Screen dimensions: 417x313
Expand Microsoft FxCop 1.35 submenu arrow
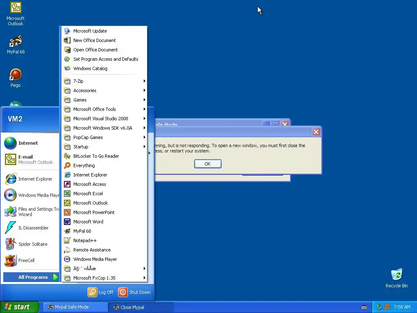coord(145,278)
